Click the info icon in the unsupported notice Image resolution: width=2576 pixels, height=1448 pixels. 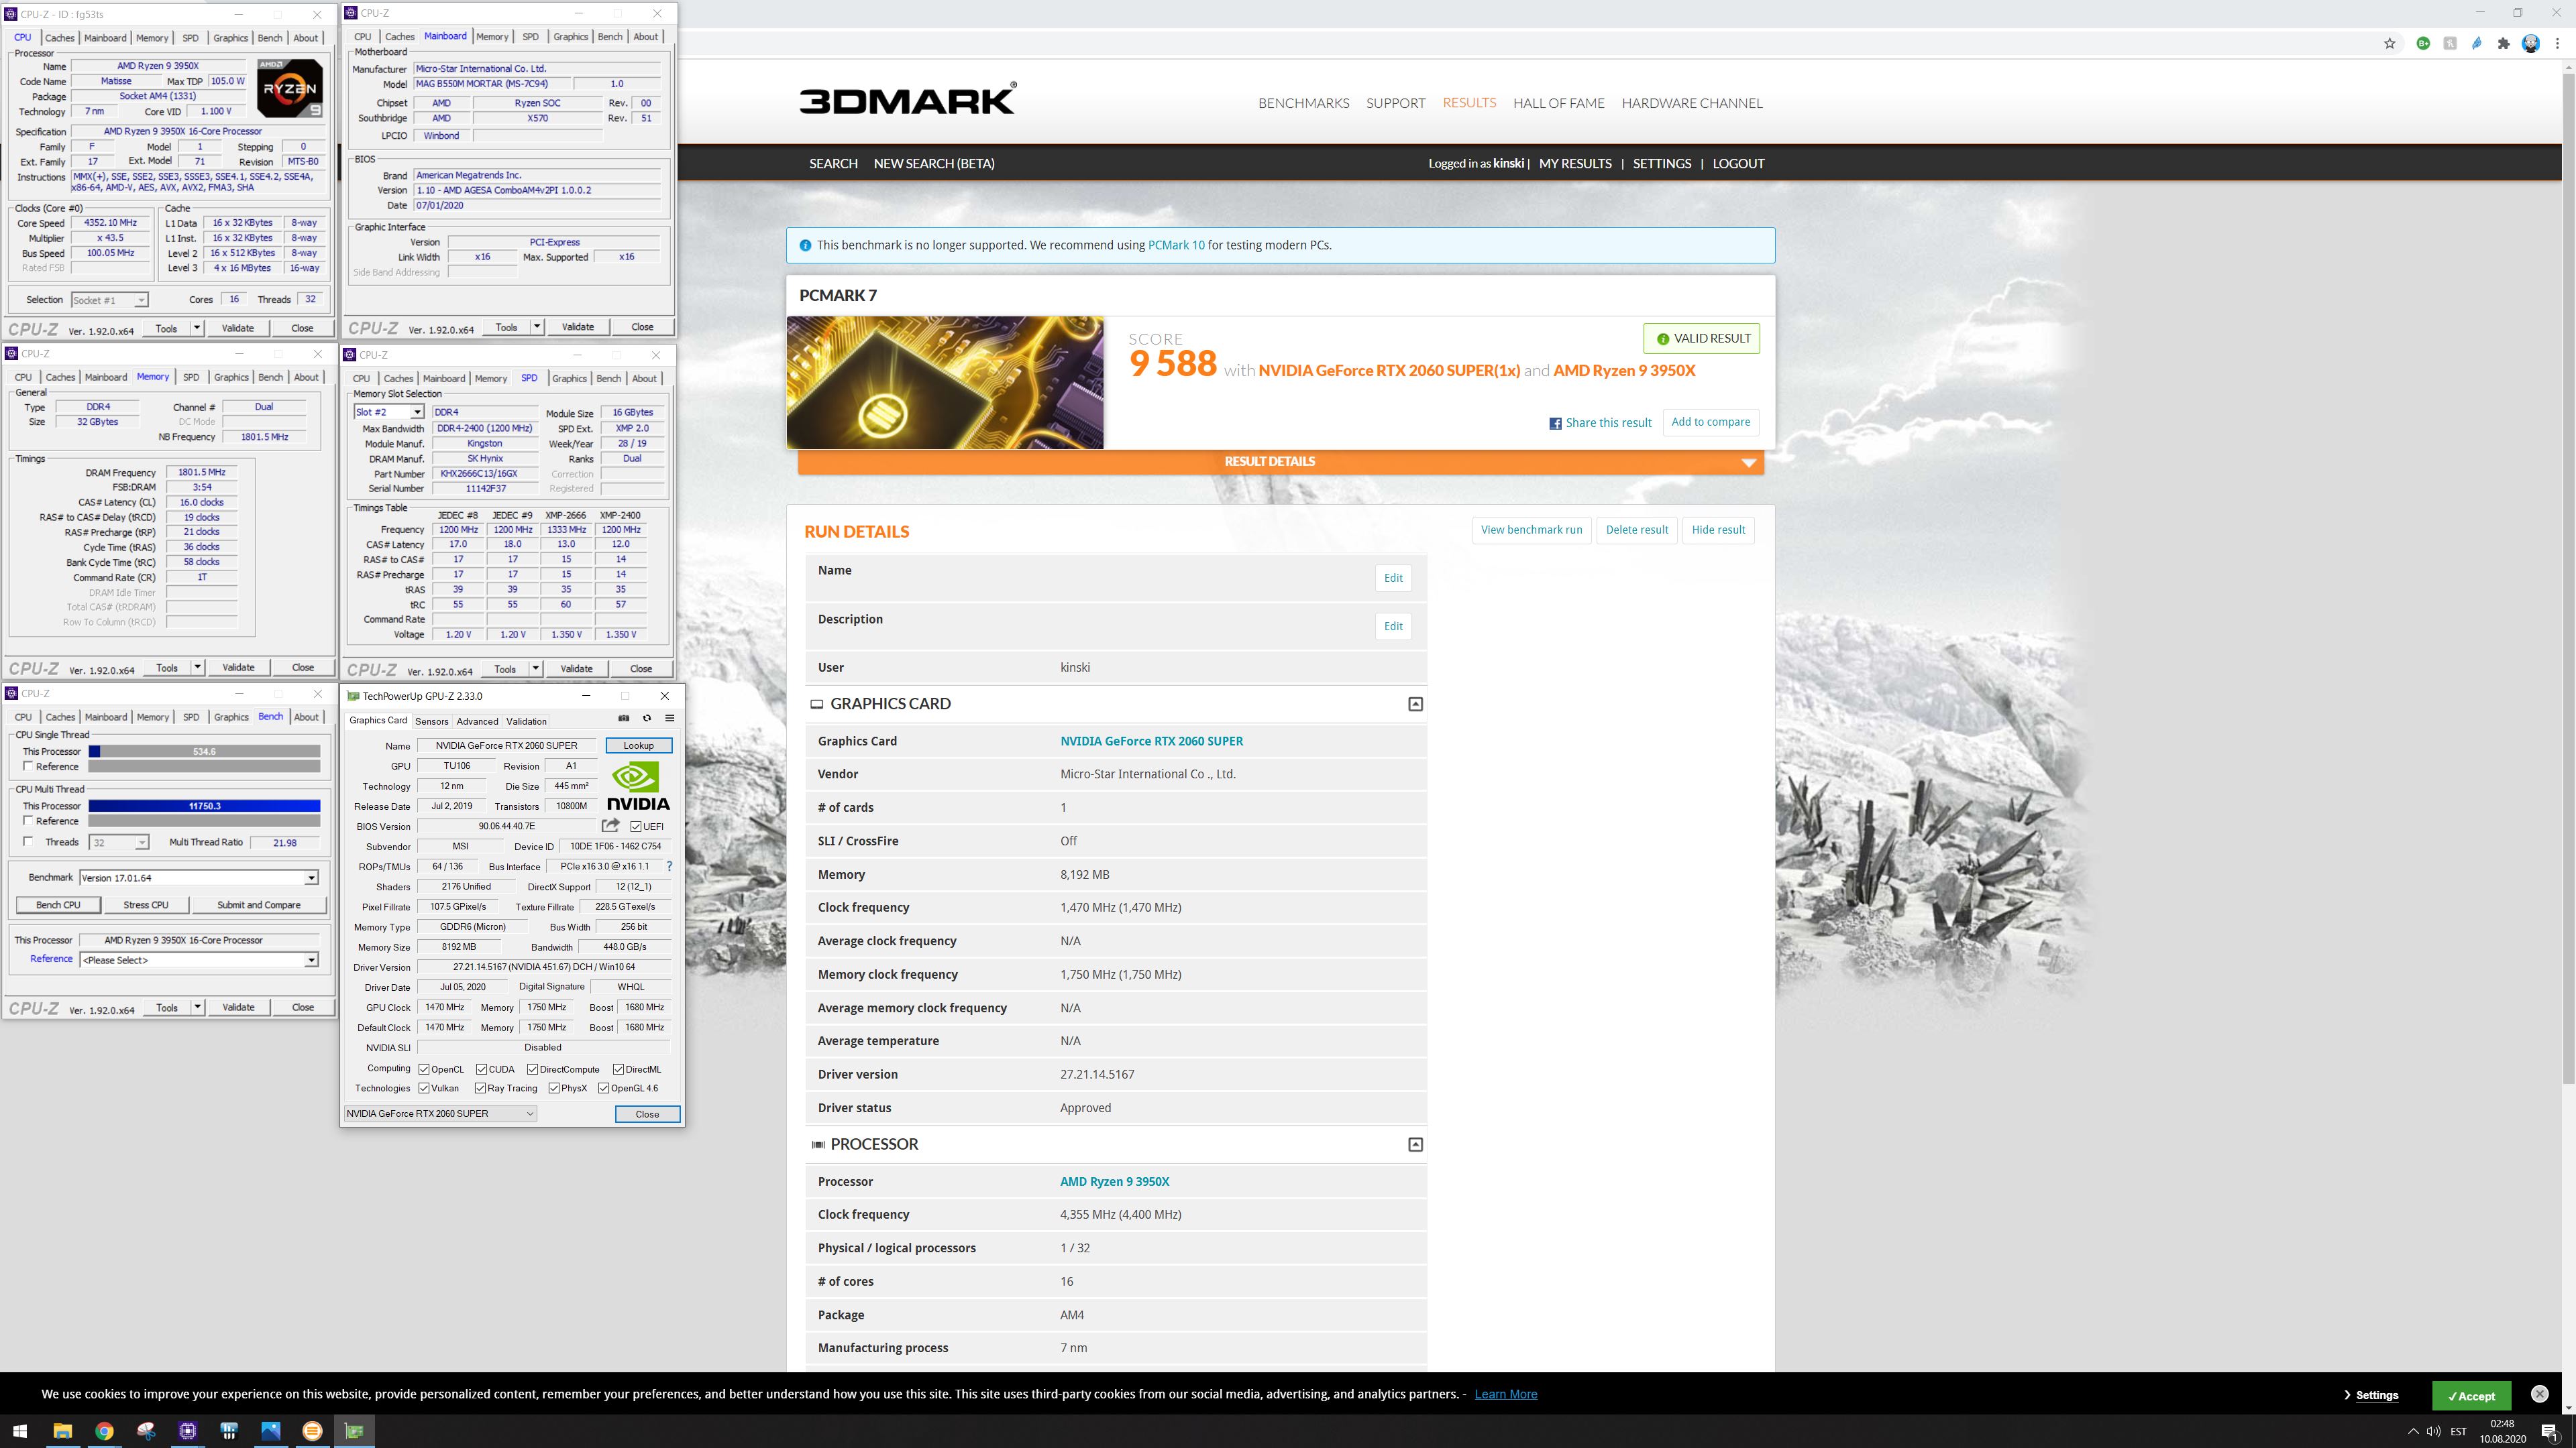[x=805, y=245]
